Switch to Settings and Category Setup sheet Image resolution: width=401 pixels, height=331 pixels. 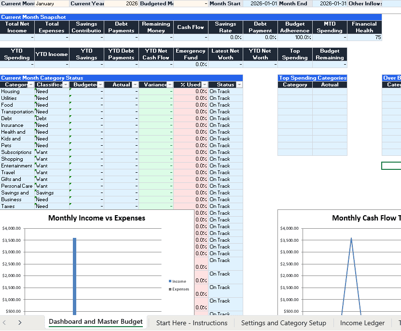tap(284, 323)
